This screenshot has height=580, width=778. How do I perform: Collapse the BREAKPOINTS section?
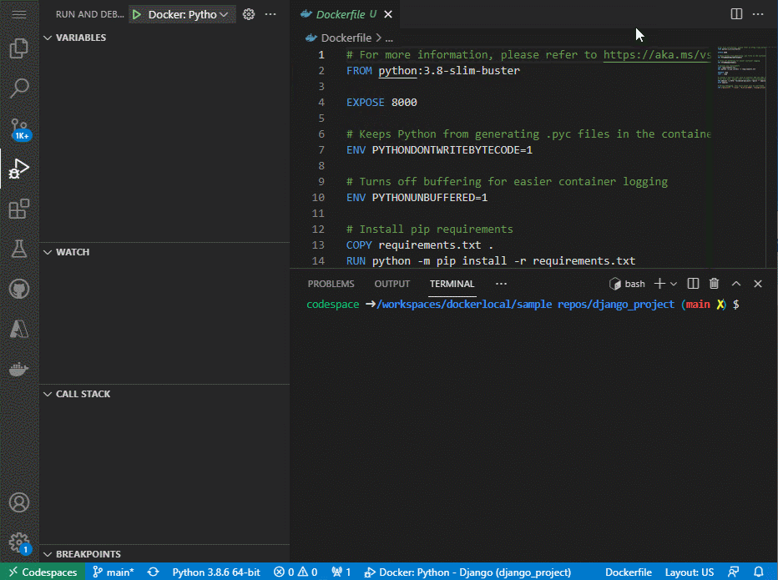pos(83,554)
